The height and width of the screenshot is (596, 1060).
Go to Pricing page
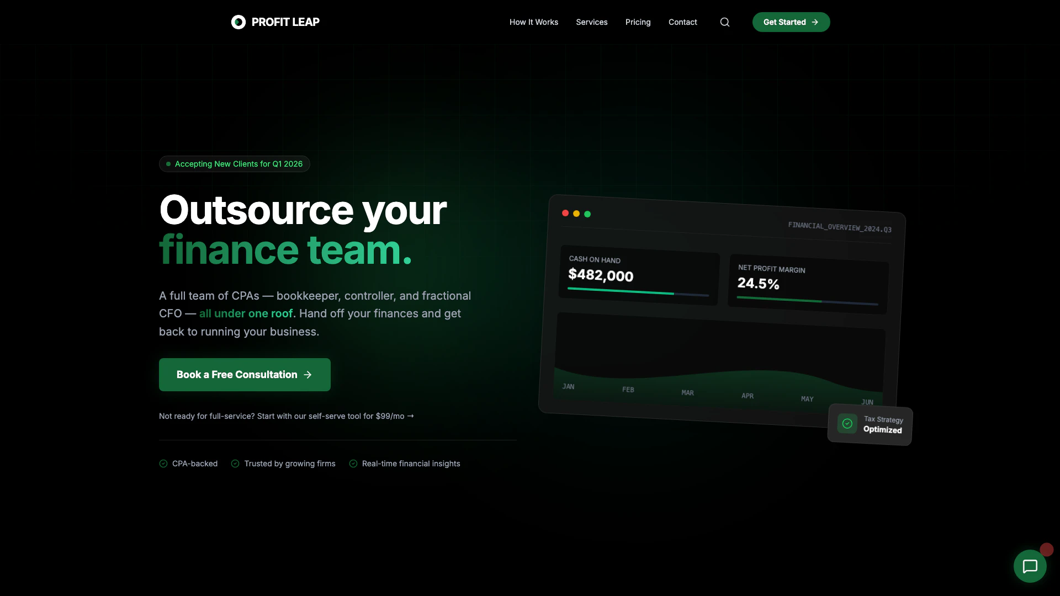638,22
